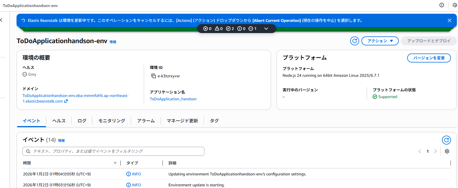
Task: Open the 情報 link beside the environment name
Action: tap(113, 42)
